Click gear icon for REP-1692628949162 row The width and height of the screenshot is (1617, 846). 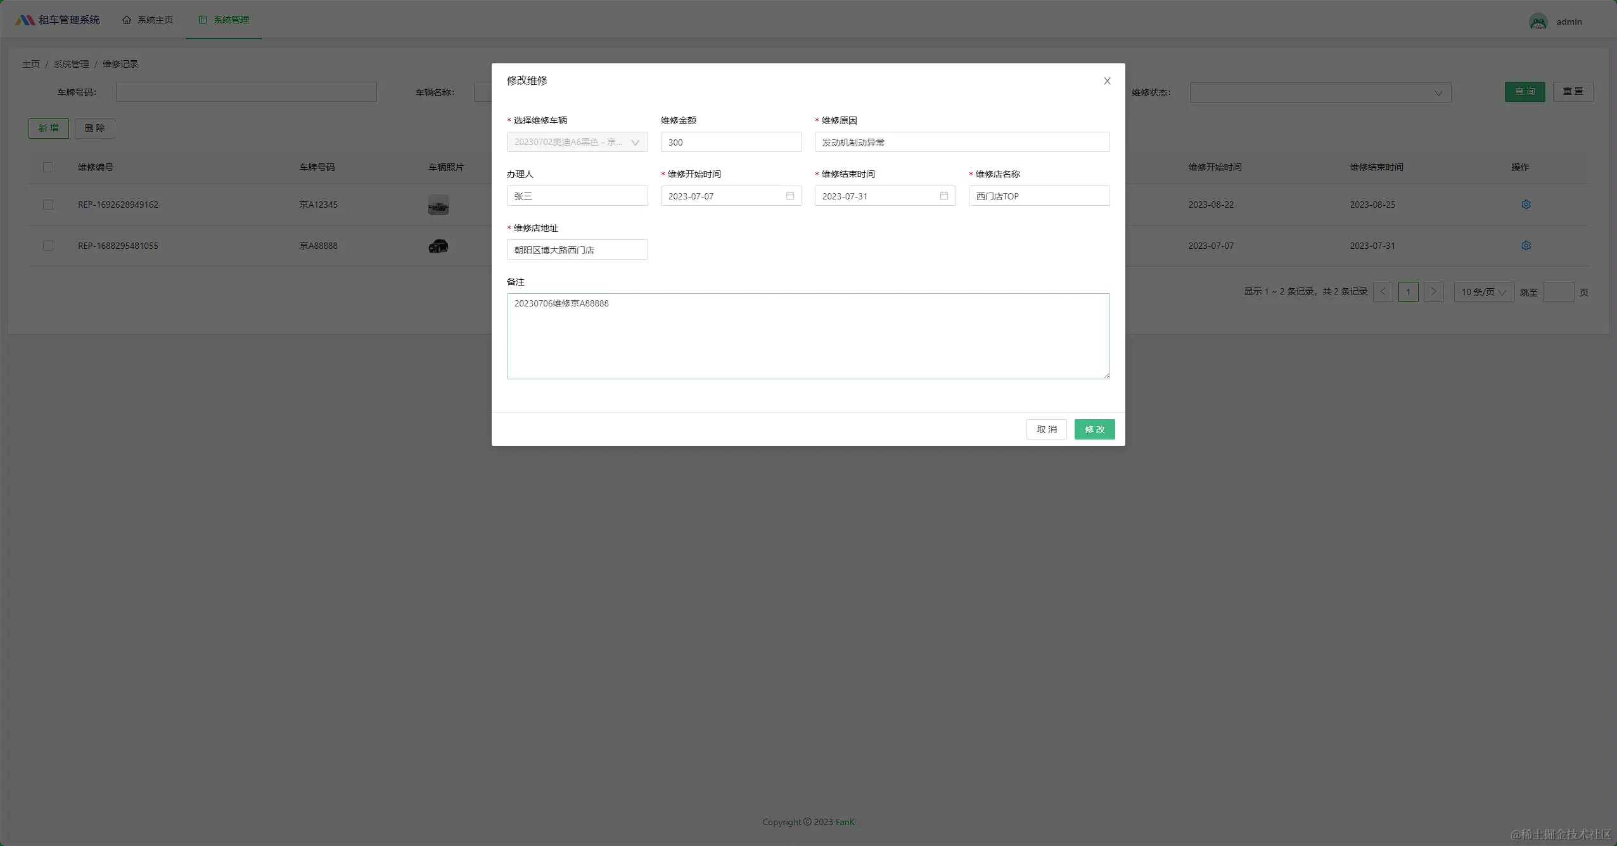[x=1526, y=205]
